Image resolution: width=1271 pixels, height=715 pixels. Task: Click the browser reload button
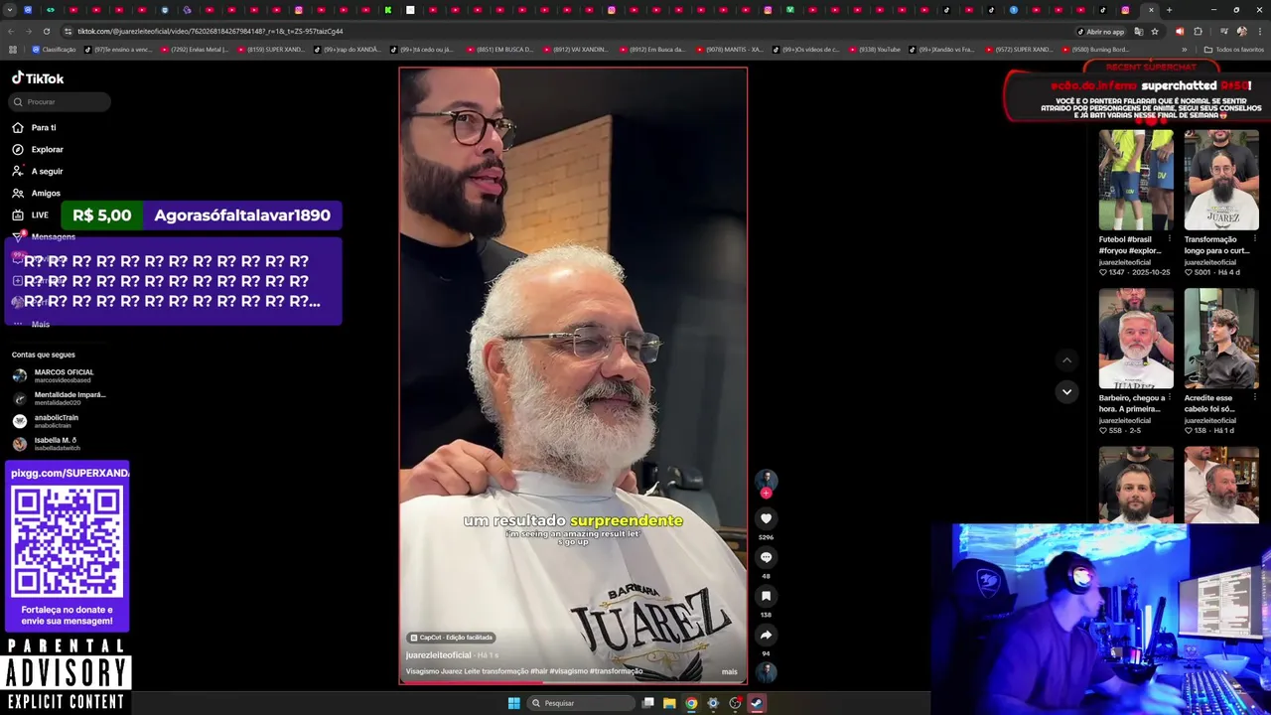tap(46, 31)
